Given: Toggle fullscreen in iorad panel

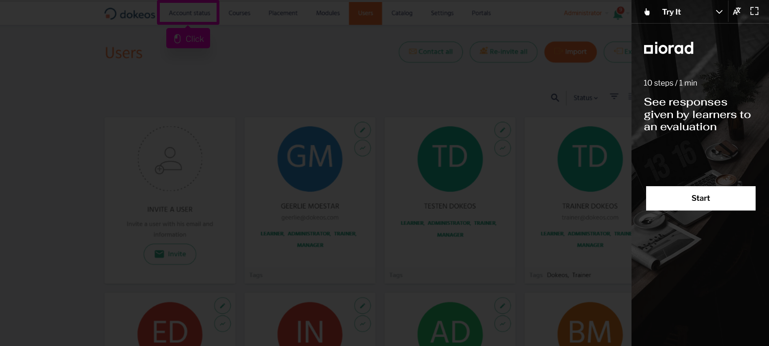Looking at the screenshot, I should click(x=754, y=11).
